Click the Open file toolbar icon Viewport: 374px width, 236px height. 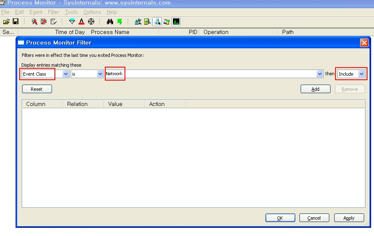point(7,22)
